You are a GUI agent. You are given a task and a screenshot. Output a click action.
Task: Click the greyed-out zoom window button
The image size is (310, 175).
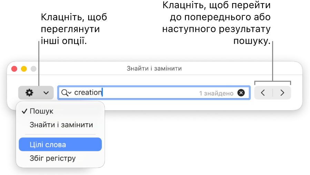(x=33, y=69)
